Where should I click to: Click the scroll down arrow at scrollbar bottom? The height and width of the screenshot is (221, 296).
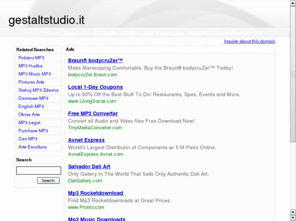coord(293,218)
